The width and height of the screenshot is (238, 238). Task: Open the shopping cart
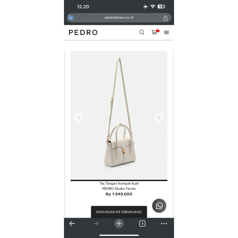pyautogui.click(x=155, y=32)
